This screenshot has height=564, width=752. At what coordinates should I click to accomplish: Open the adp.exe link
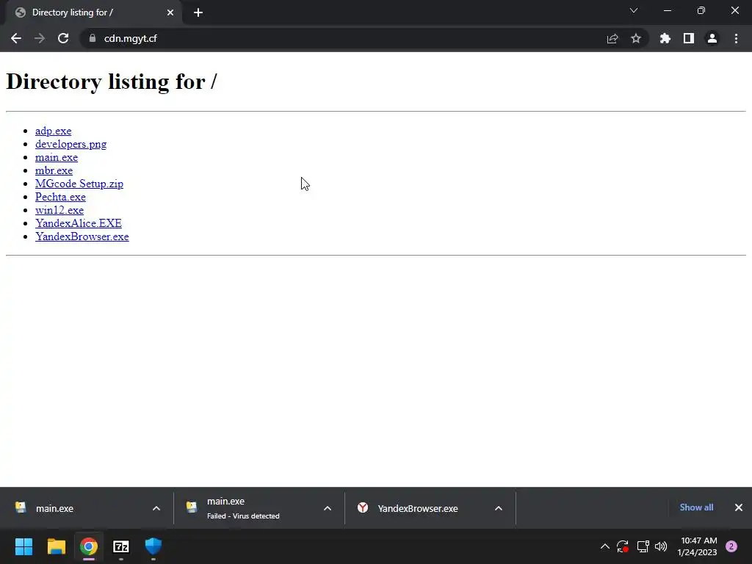point(53,131)
